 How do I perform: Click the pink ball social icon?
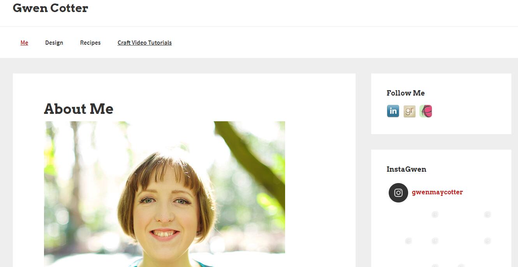pos(426,111)
